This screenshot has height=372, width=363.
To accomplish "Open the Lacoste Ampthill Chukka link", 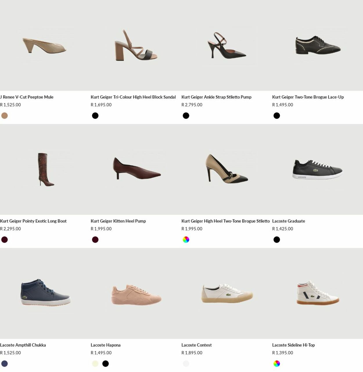I will point(23,345).
